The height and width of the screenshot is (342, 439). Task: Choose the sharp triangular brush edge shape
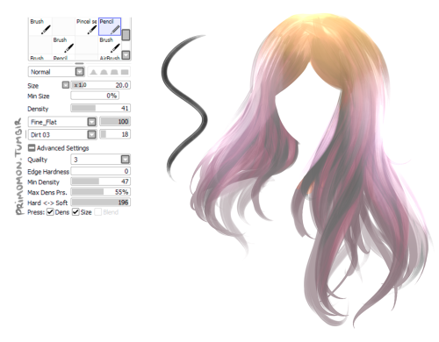pyautogui.click(x=93, y=72)
